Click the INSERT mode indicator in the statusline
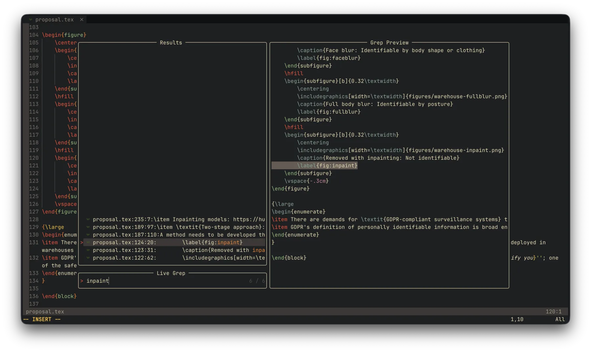Image resolution: width=591 pixels, height=352 pixels. [42, 319]
